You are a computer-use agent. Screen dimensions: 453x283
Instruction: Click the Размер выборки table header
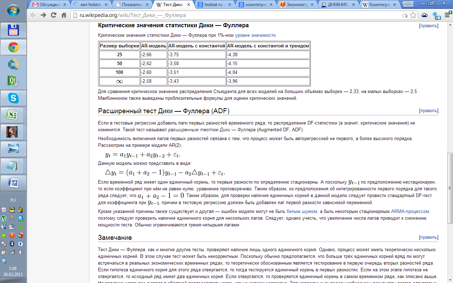[x=119, y=46]
